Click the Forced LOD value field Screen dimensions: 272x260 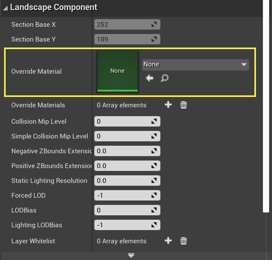click(123, 195)
